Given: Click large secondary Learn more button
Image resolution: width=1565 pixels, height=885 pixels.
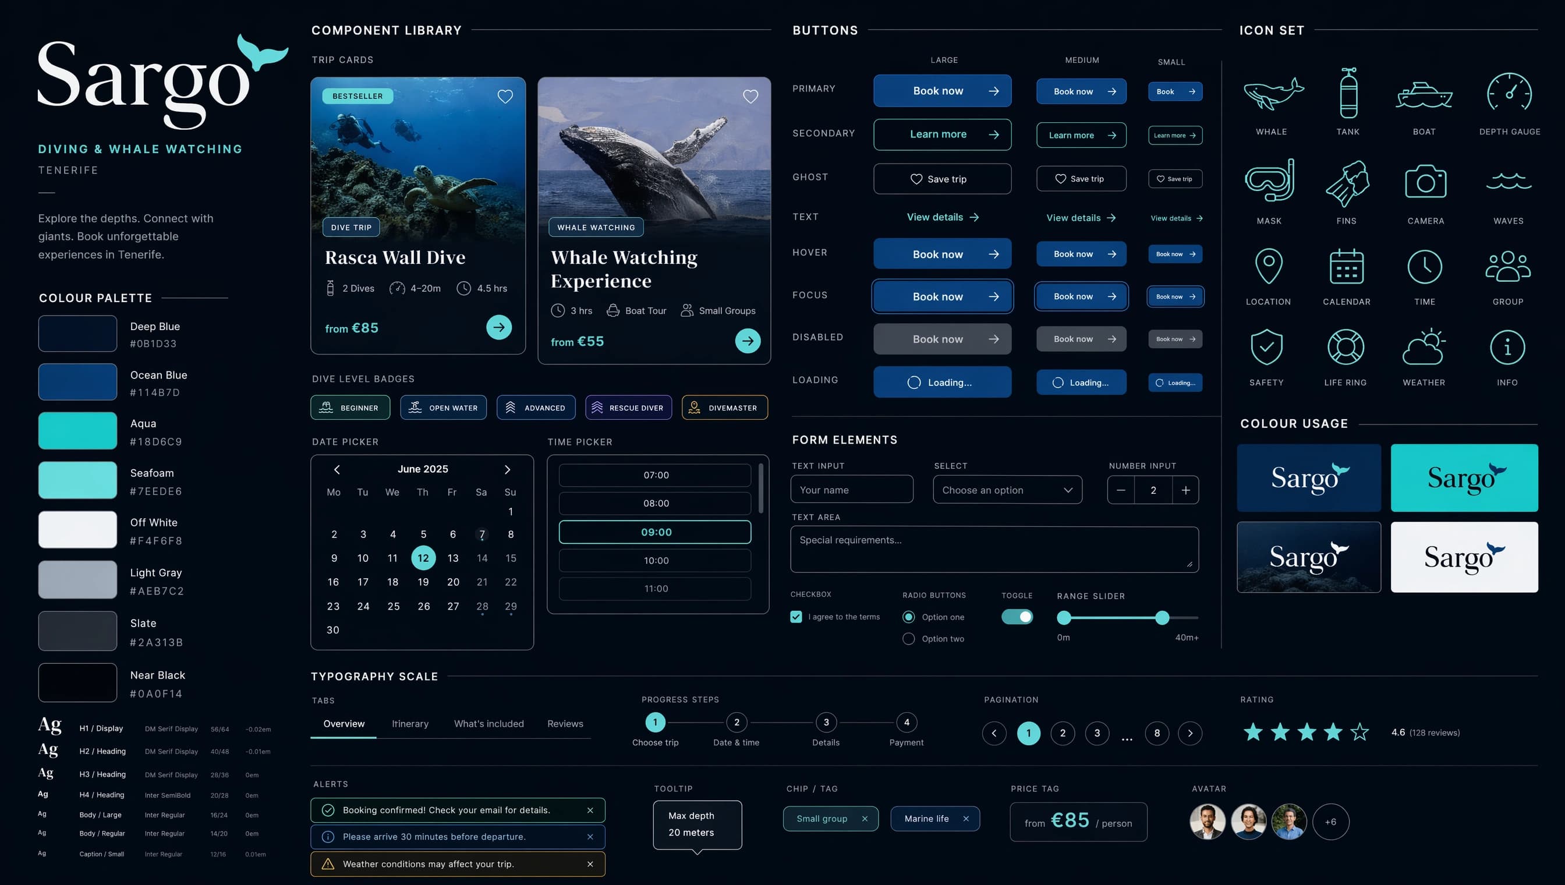Looking at the screenshot, I should pos(942,134).
